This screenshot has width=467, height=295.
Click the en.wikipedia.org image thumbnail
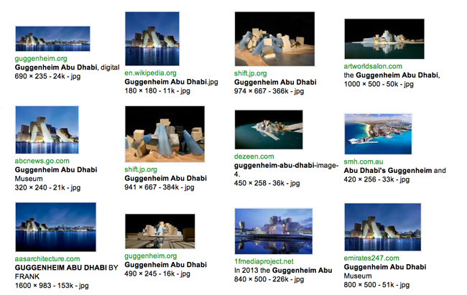click(x=153, y=40)
